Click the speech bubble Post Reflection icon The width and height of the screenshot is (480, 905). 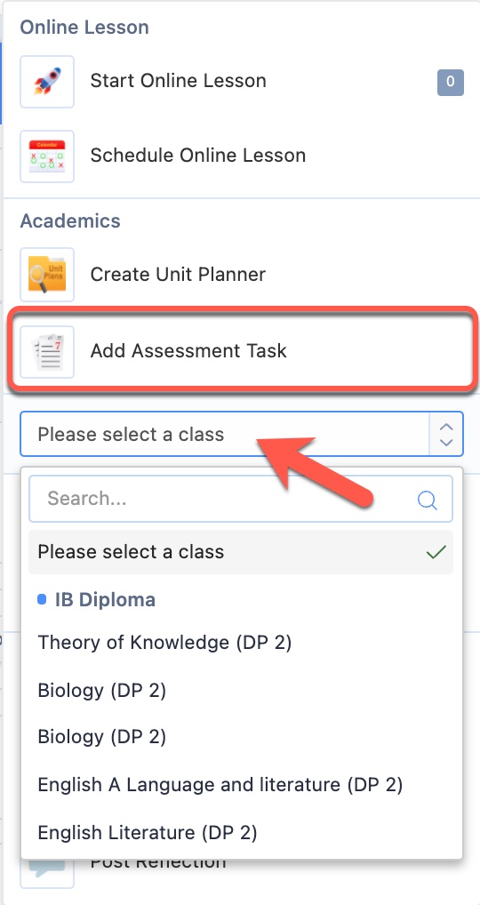pos(47,873)
